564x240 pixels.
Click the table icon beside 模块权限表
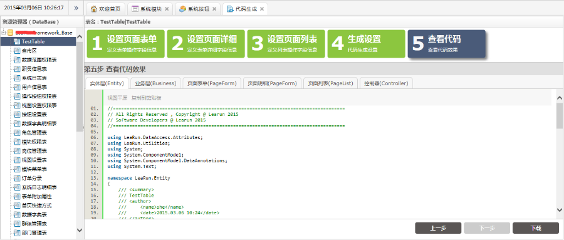(x=16, y=142)
